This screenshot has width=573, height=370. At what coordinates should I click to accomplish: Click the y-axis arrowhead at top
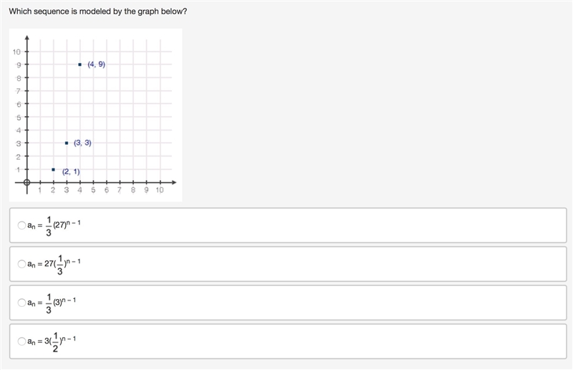27,38
